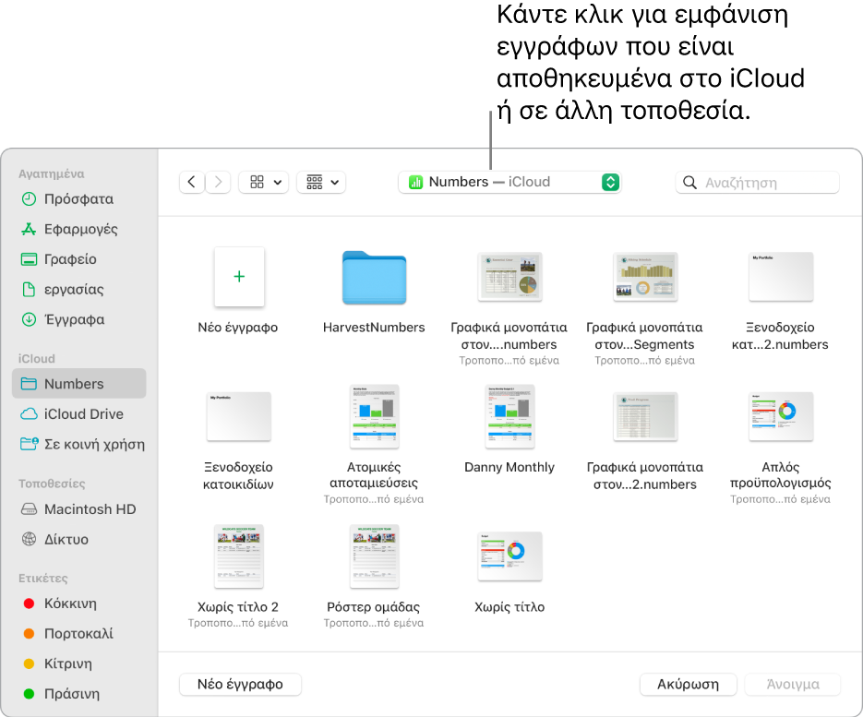This screenshot has height=717, width=863.
Task: Select the Danny Monthly thumbnail
Action: pos(510,416)
